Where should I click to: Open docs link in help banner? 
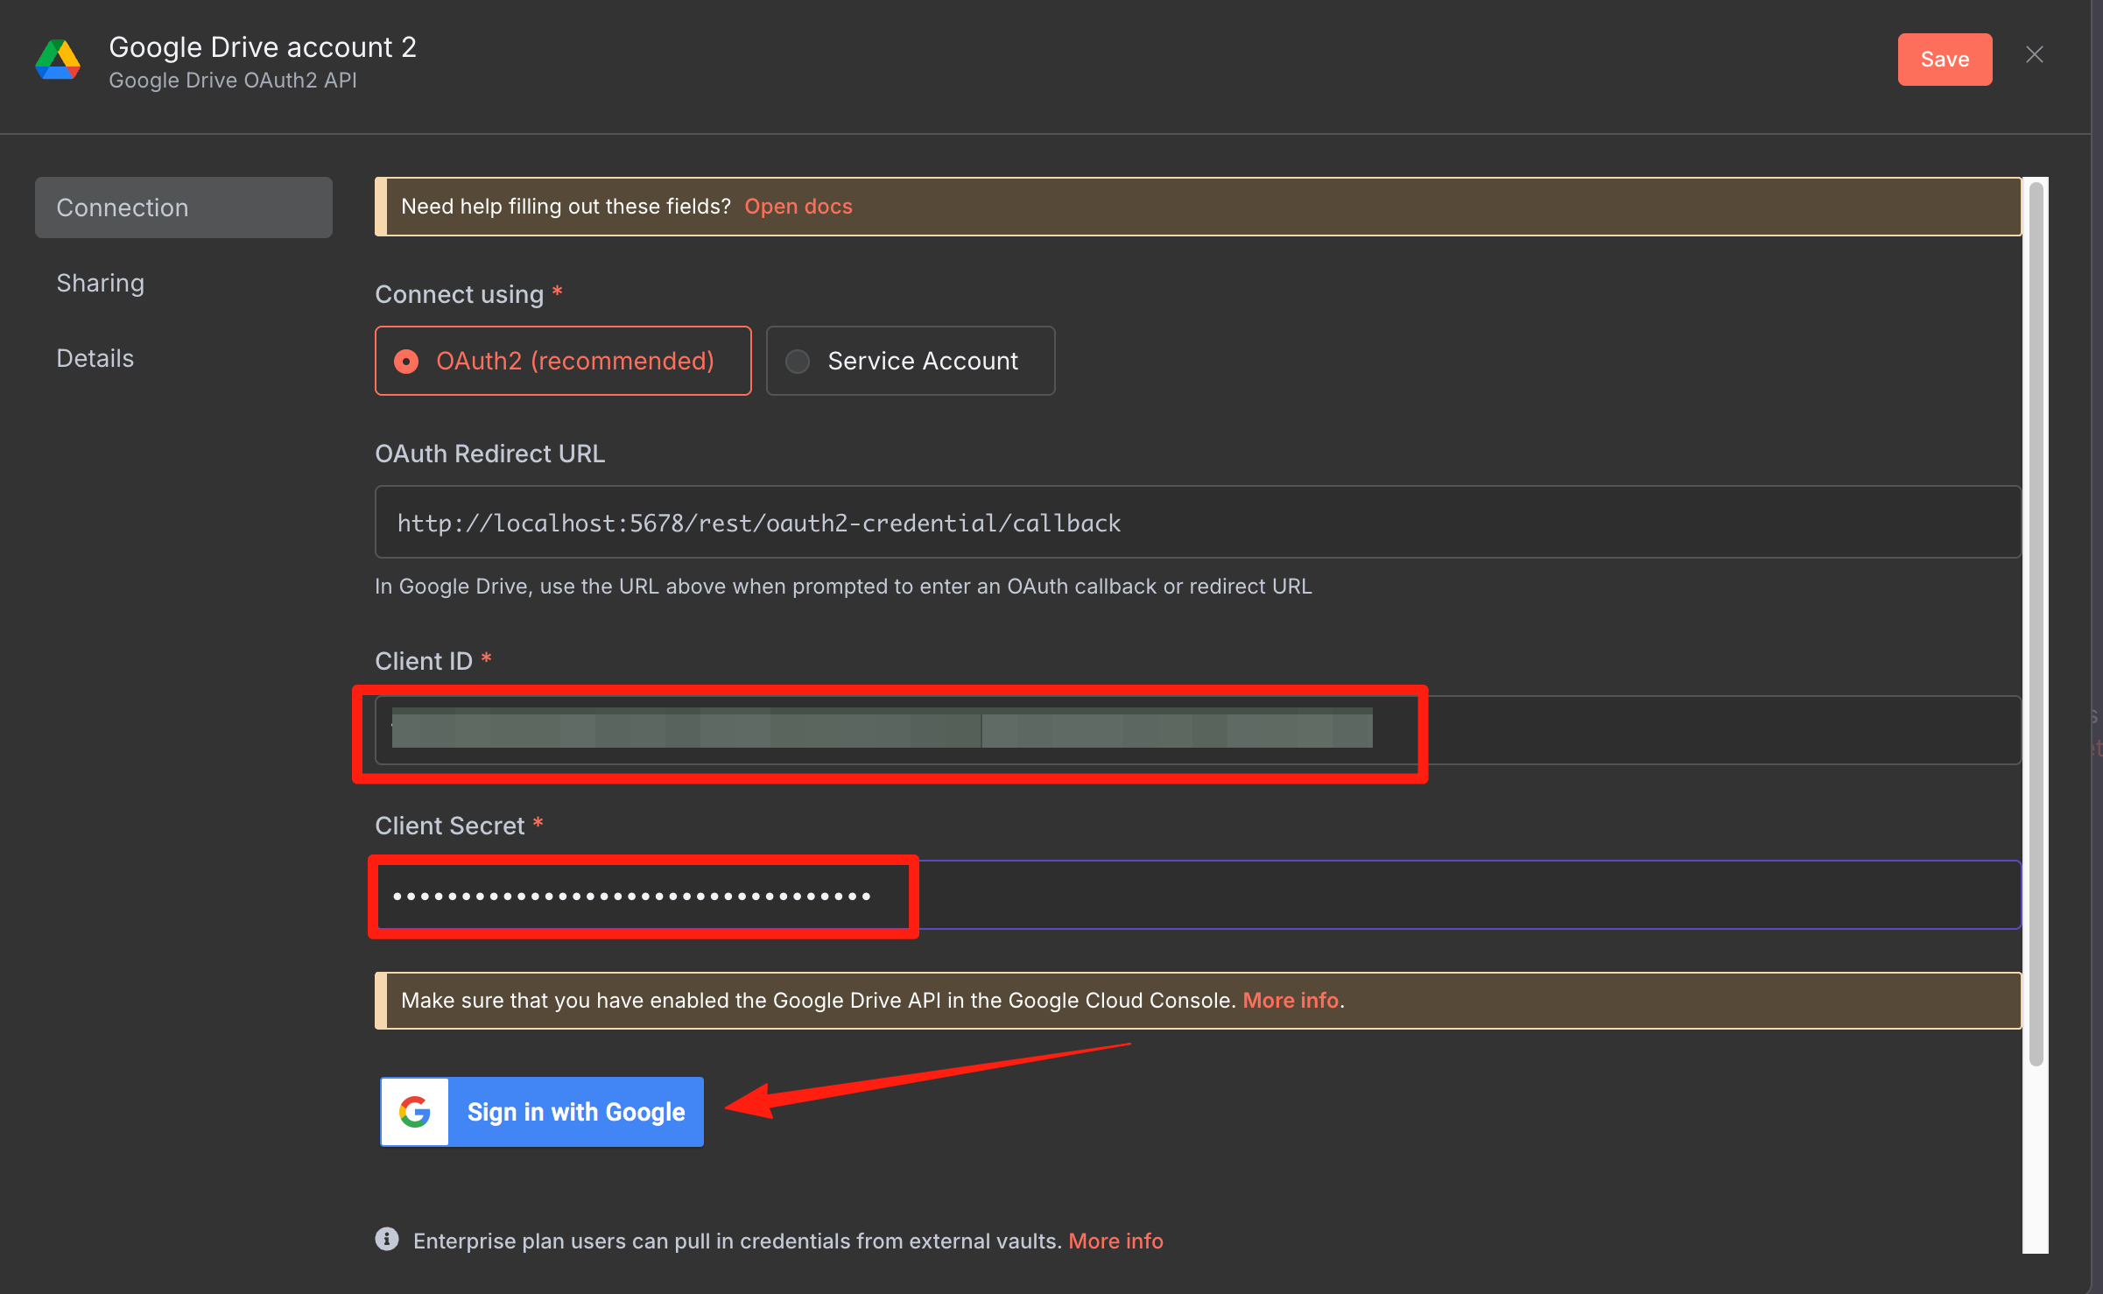(x=798, y=207)
